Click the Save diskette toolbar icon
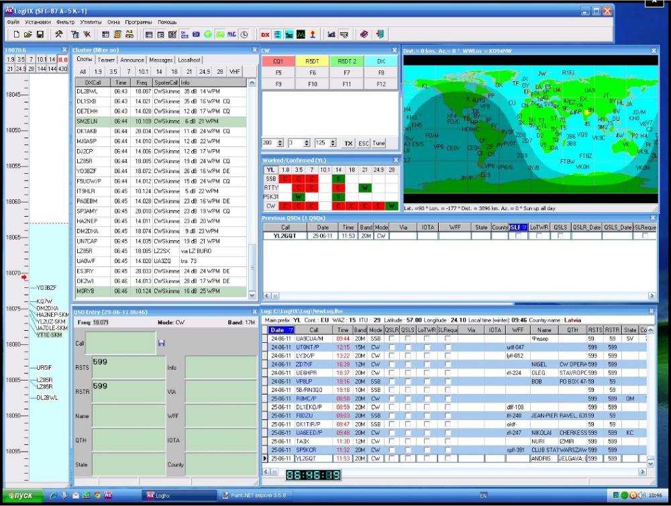This screenshot has width=671, height=506. pyautogui.click(x=40, y=34)
